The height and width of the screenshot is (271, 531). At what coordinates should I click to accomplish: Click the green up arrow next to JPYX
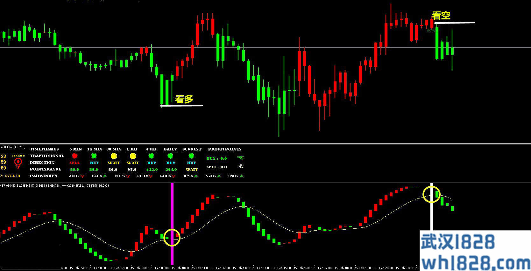click(196, 176)
